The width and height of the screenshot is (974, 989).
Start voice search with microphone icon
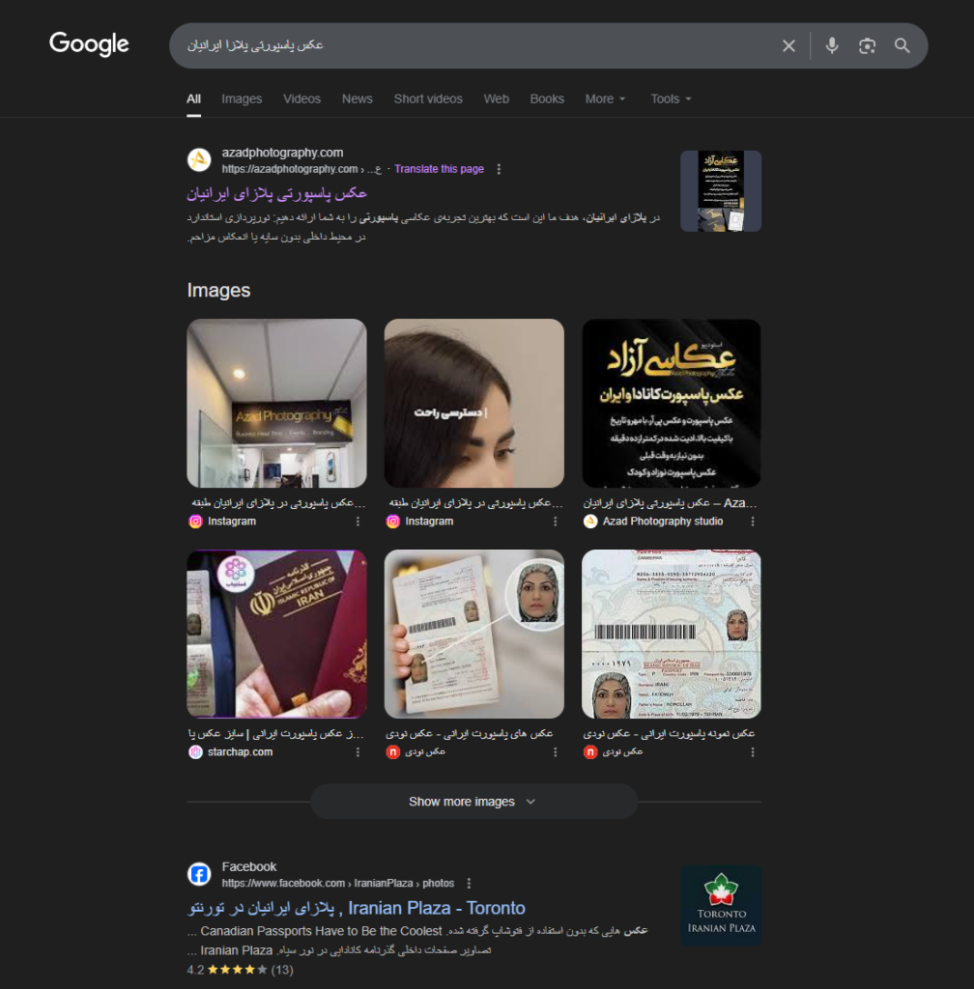point(831,45)
